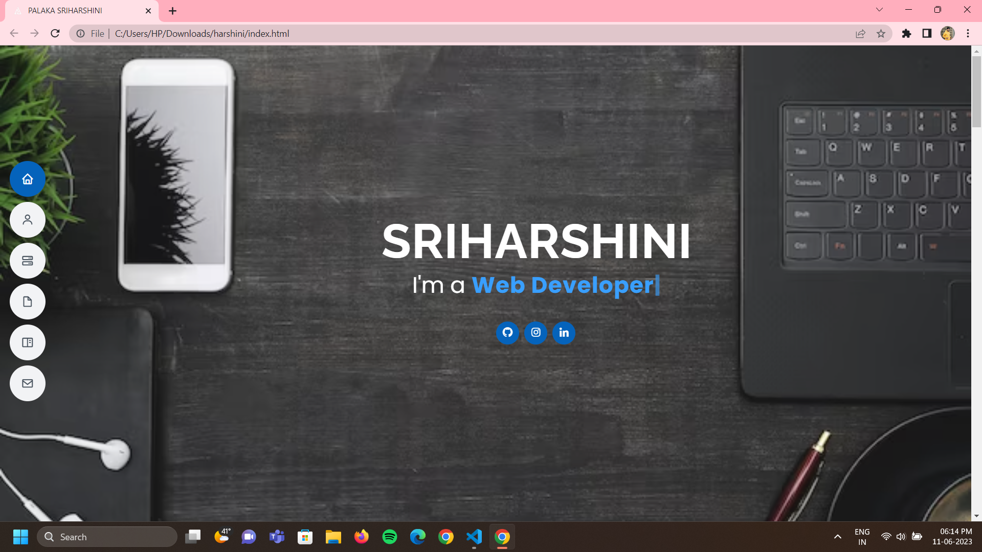Launch Spotify from the taskbar
The image size is (982, 552).
[x=390, y=537]
